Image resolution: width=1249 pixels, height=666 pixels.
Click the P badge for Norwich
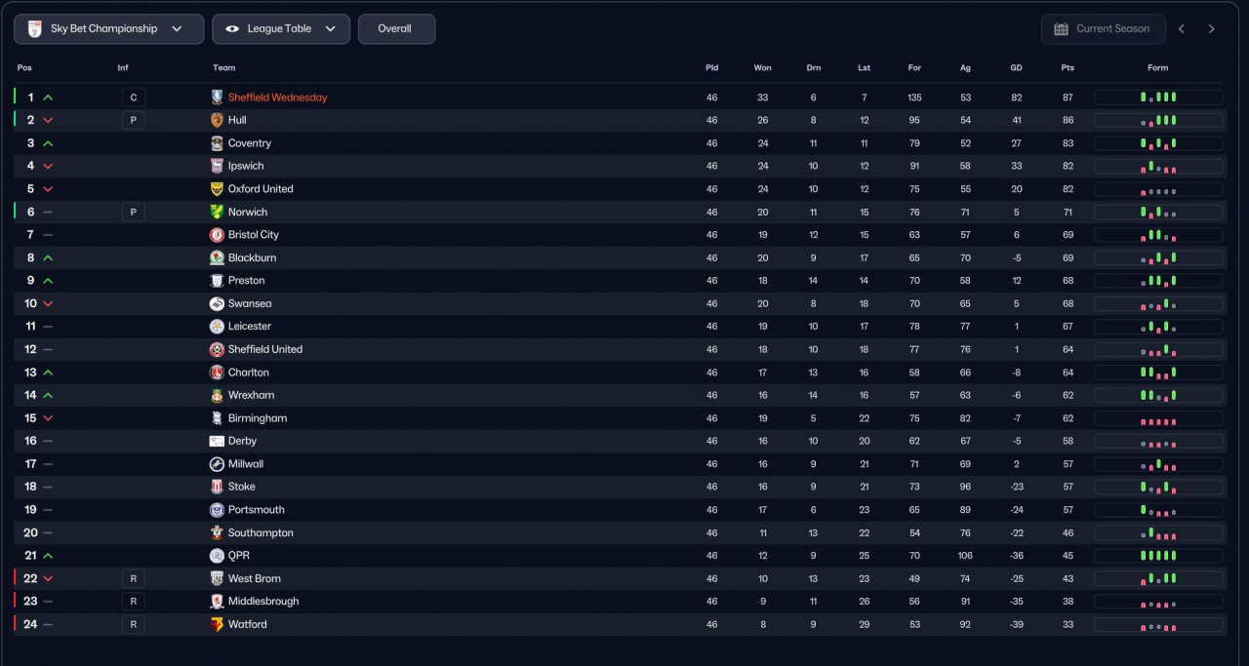(x=134, y=212)
